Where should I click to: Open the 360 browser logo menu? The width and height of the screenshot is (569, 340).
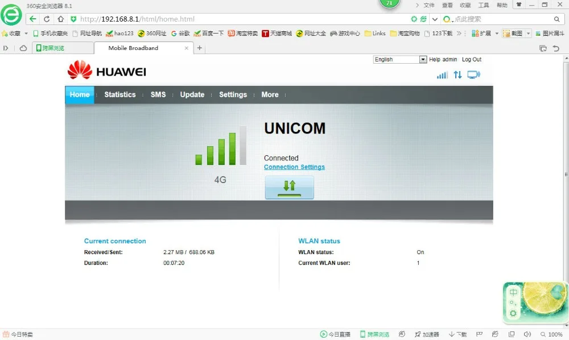point(11,15)
